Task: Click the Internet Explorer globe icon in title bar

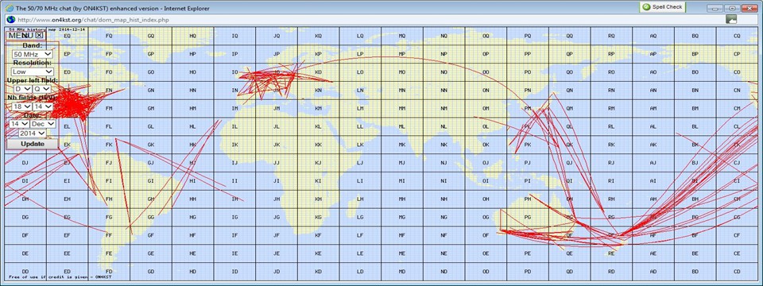Action: click(x=10, y=8)
